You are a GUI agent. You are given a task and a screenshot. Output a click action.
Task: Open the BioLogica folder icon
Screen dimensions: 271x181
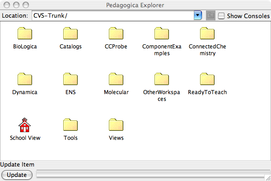coord(25,33)
